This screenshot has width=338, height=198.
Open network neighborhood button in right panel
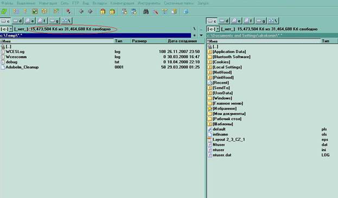pyautogui.click(x=273, y=21)
